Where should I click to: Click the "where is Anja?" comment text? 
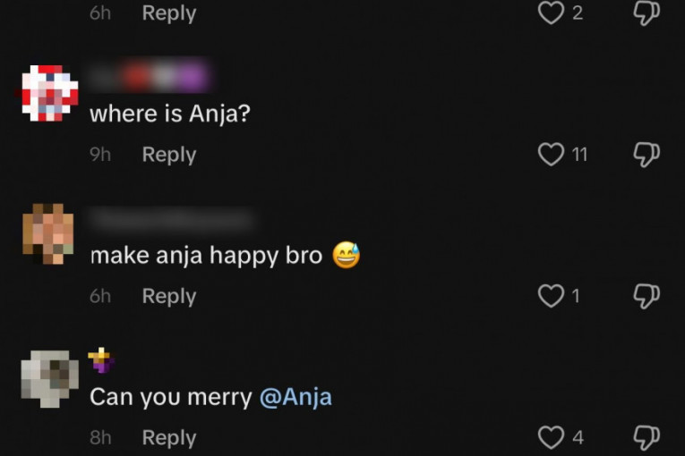click(x=169, y=114)
